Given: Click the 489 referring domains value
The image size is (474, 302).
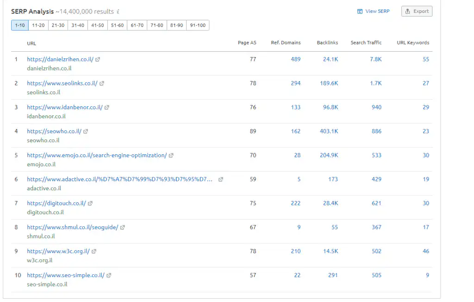Looking at the screenshot, I should [295, 59].
